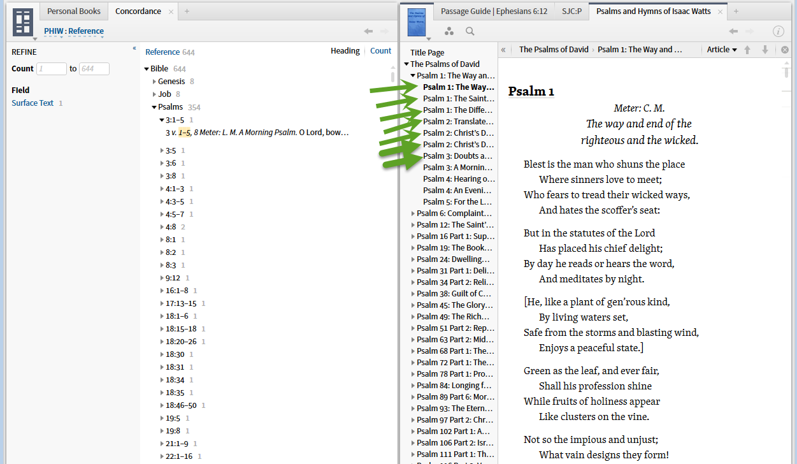Open the 3 v. 1–5 Morning Psalm result
This screenshot has width=797, height=464.
(257, 133)
